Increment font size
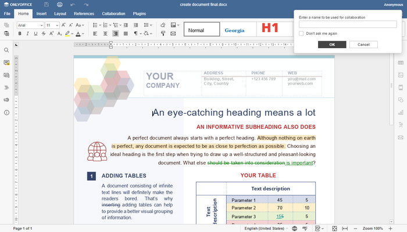Screen dimensions: 407x232 click(x=63, y=25)
